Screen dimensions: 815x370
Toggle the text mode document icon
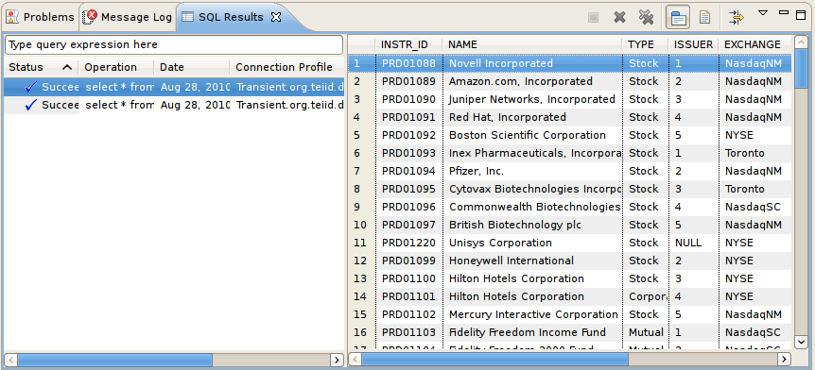coord(704,18)
